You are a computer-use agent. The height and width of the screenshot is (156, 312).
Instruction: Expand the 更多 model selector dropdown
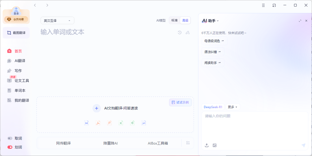pos(232,107)
